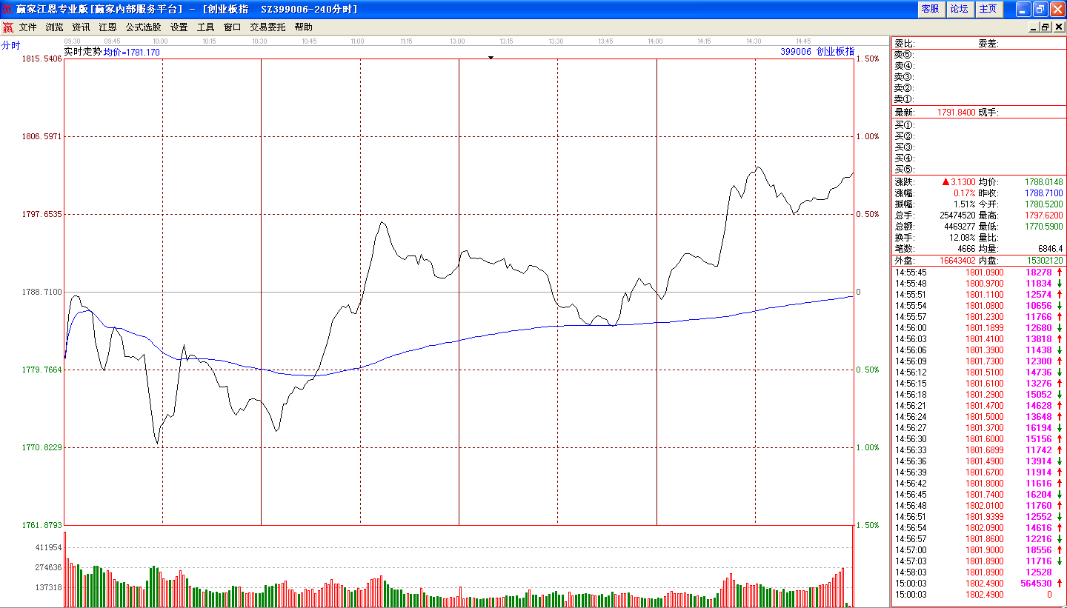Open the 交易委托 menu
Image resolution: width=1067 pixels, height=608 pixels.
click(x=267, y=27)
